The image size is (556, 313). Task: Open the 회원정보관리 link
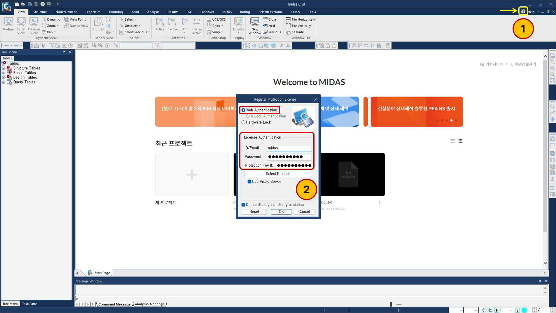pos(523,64)
